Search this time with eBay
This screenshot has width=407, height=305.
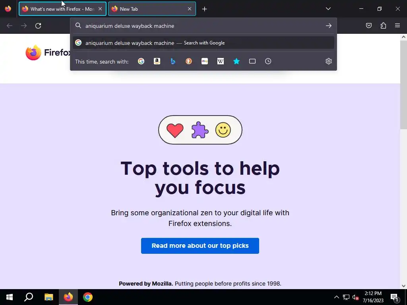(205, 61)
